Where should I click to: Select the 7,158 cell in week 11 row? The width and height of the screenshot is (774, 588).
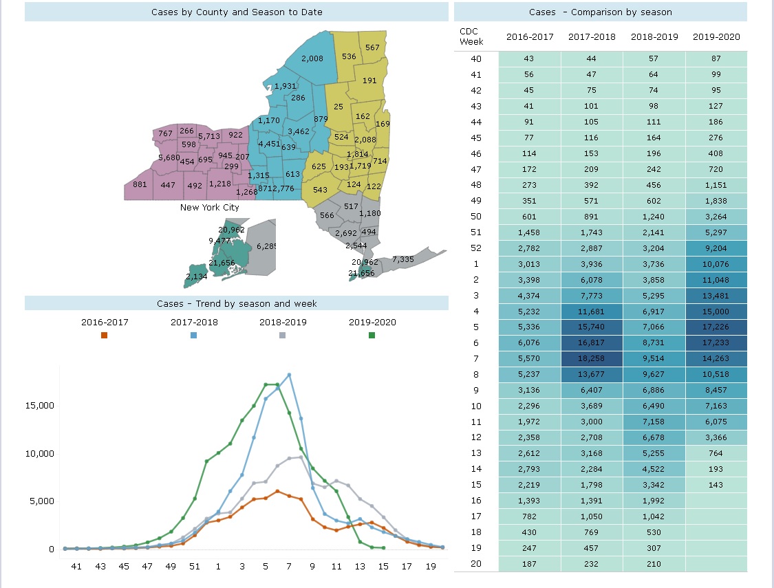[x=654, y=422]
